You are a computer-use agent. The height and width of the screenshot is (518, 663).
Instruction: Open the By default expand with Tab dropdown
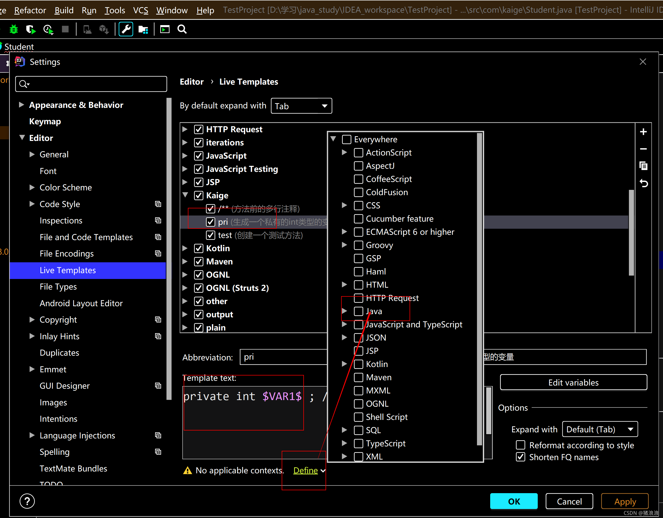301,106
